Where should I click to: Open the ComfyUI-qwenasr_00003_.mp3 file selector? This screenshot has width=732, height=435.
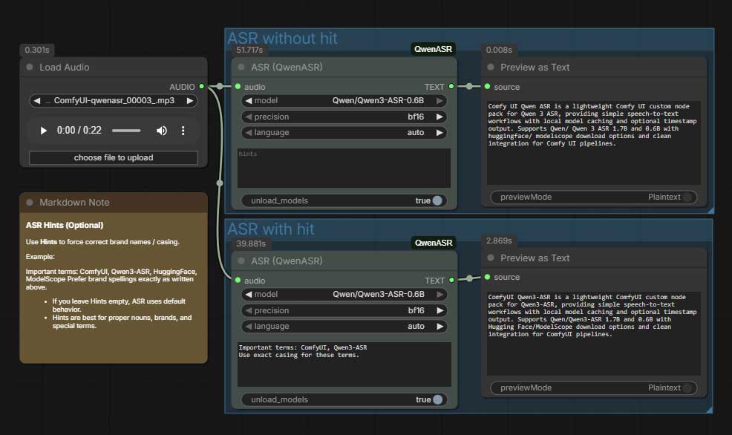(114, 101)
